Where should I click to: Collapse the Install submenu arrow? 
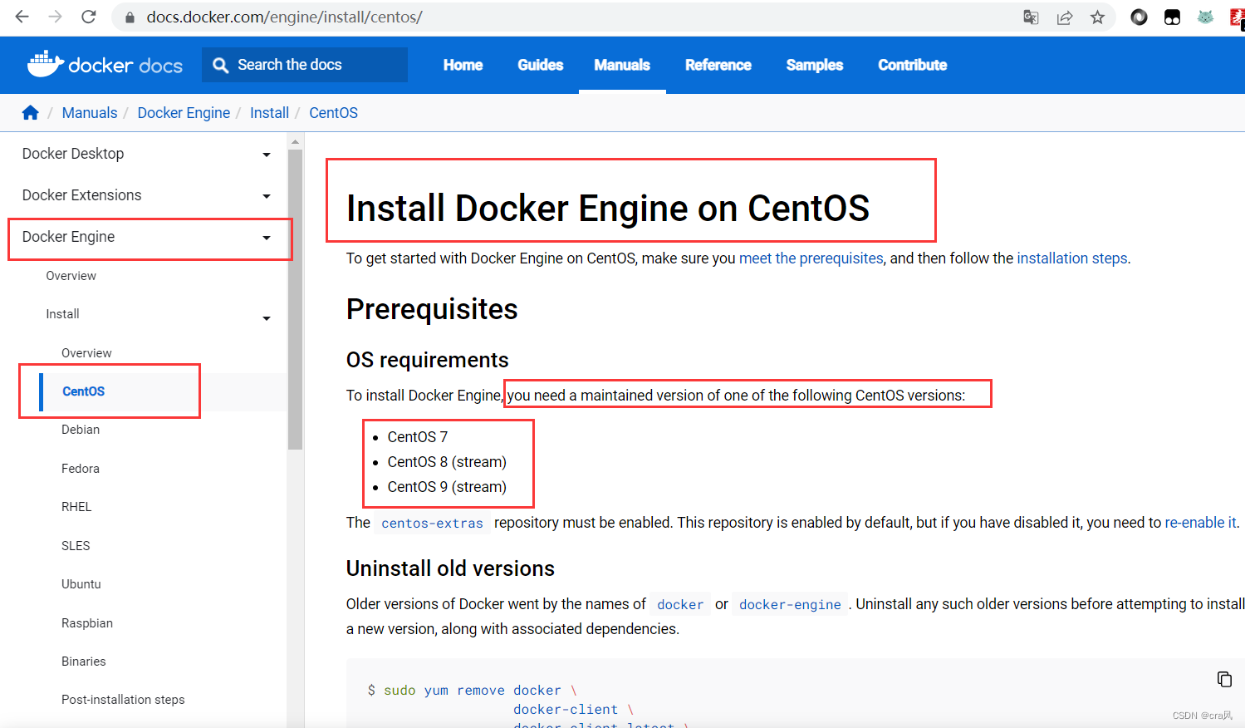(267, 318)
